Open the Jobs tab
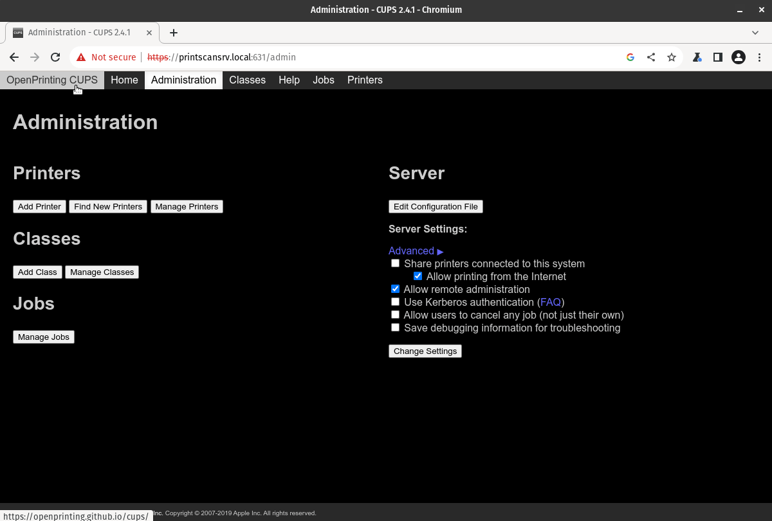 coord(324,80)
